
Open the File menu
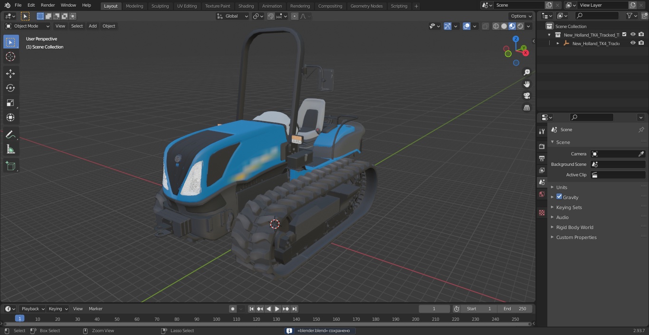[18, 5]
